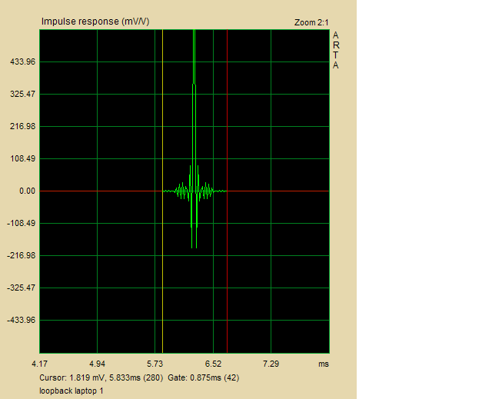Click the 6.52 time axis label
Viewport: 492px width, 399px height.
[x=214, y=364]
